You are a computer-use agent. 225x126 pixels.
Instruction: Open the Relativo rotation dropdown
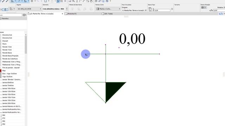221,7
